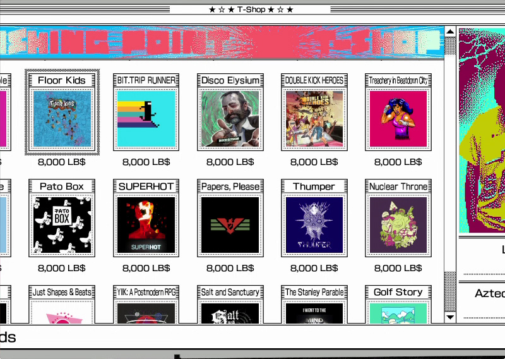
Task: Select the Thumper shirt artwork
Action: 314,225
